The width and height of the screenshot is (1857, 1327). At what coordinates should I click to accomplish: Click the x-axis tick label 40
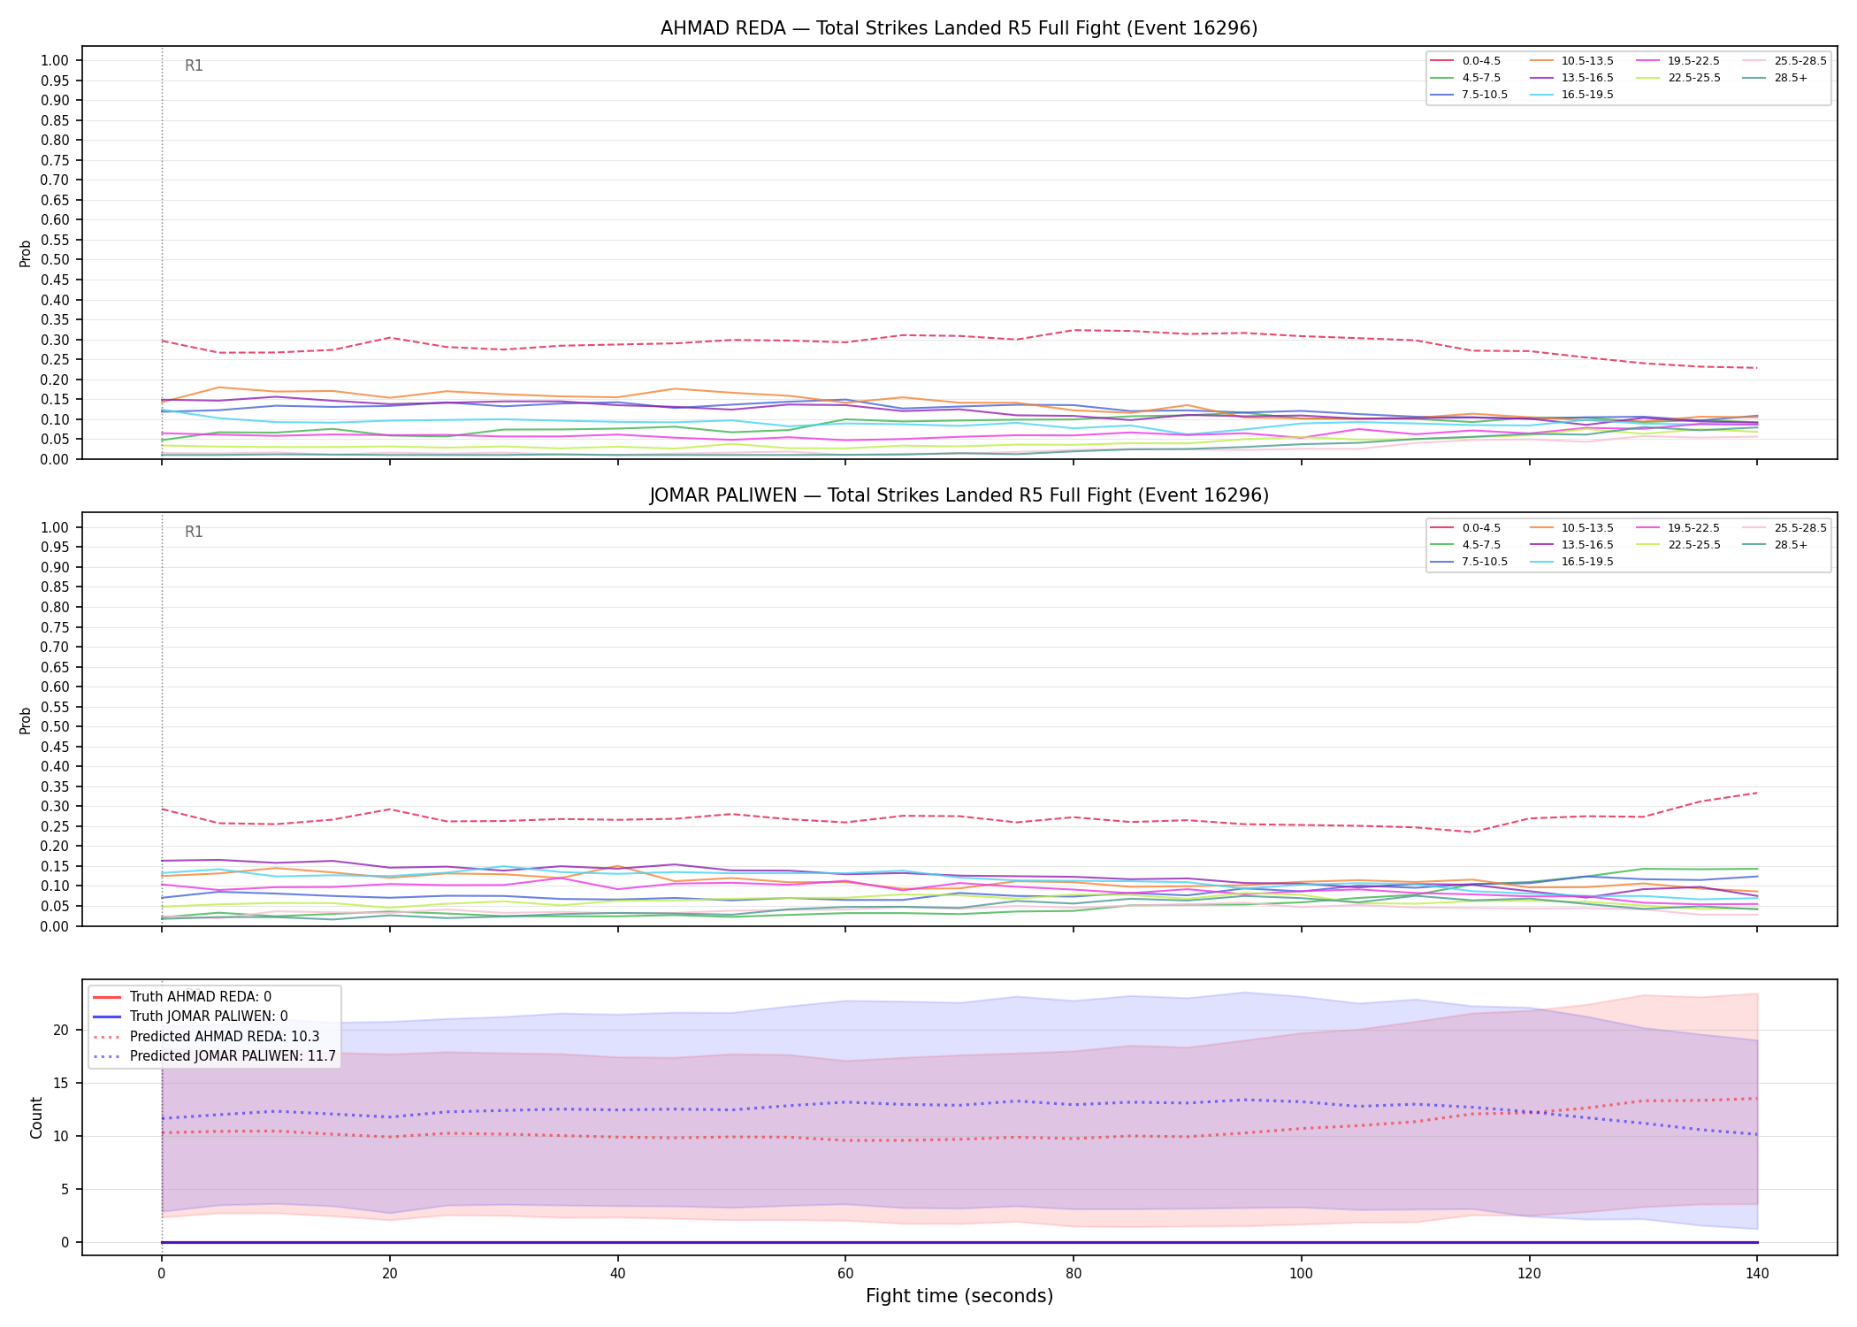[617, 1274]
